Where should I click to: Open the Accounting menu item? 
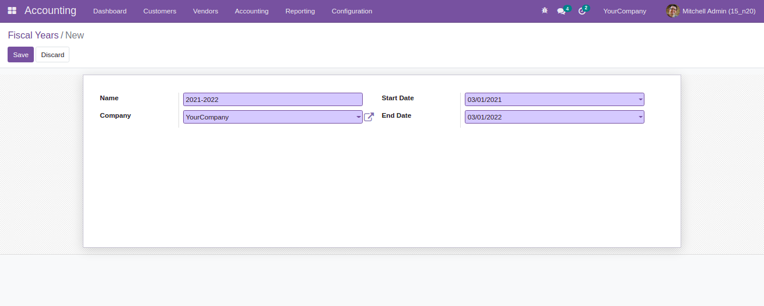pyautogui.click(x=251, y=11)
